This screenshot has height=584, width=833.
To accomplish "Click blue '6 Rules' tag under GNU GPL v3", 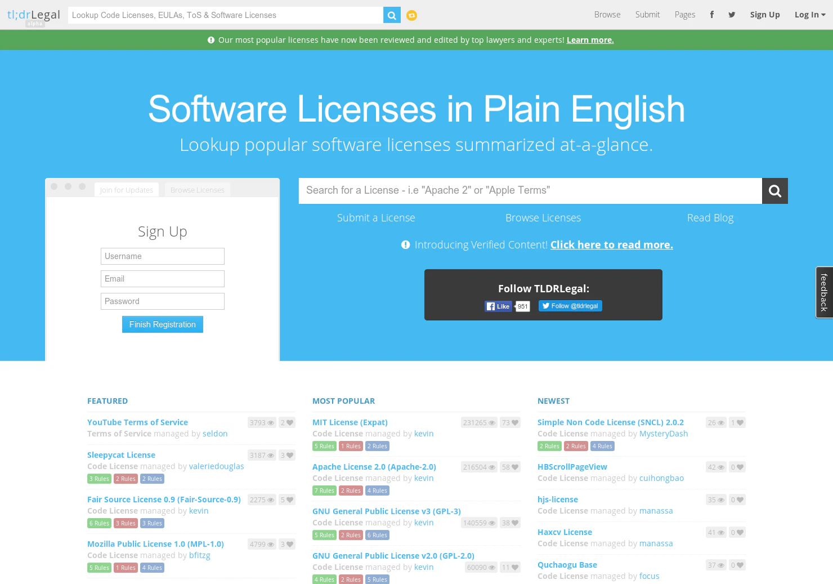I will (378, 535).
